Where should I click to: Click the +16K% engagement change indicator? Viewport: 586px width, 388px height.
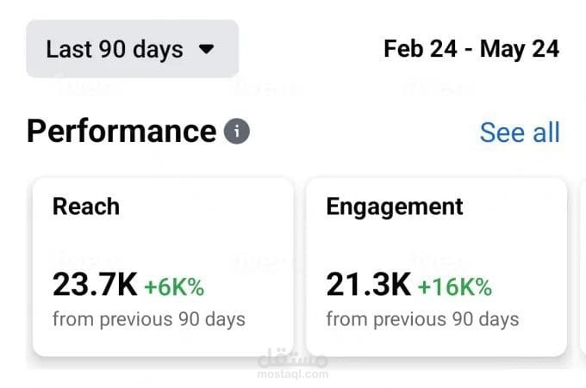454,286
